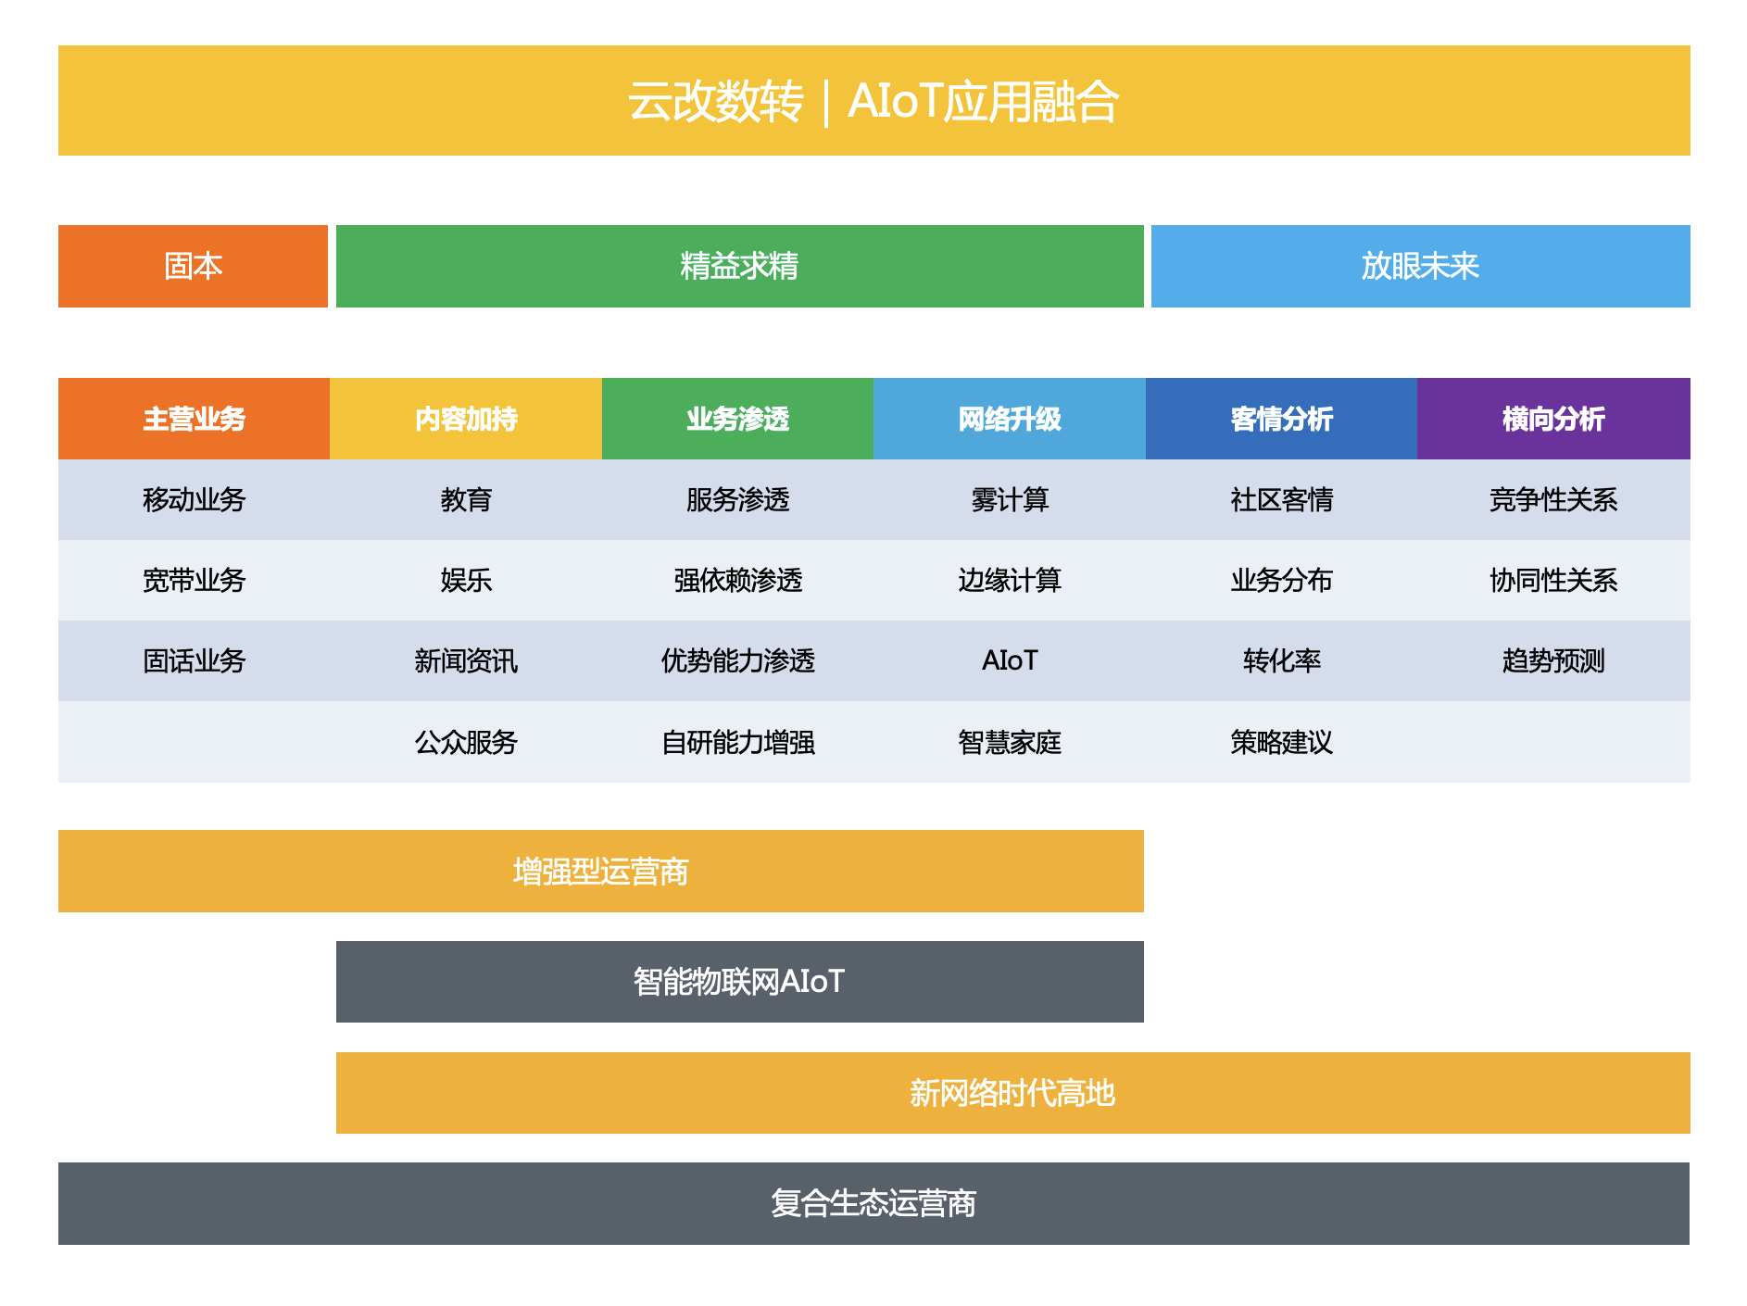Select the purple 横向分析 header
The height and width of the screenshot is (1306, 1747).
point(1552,419)
